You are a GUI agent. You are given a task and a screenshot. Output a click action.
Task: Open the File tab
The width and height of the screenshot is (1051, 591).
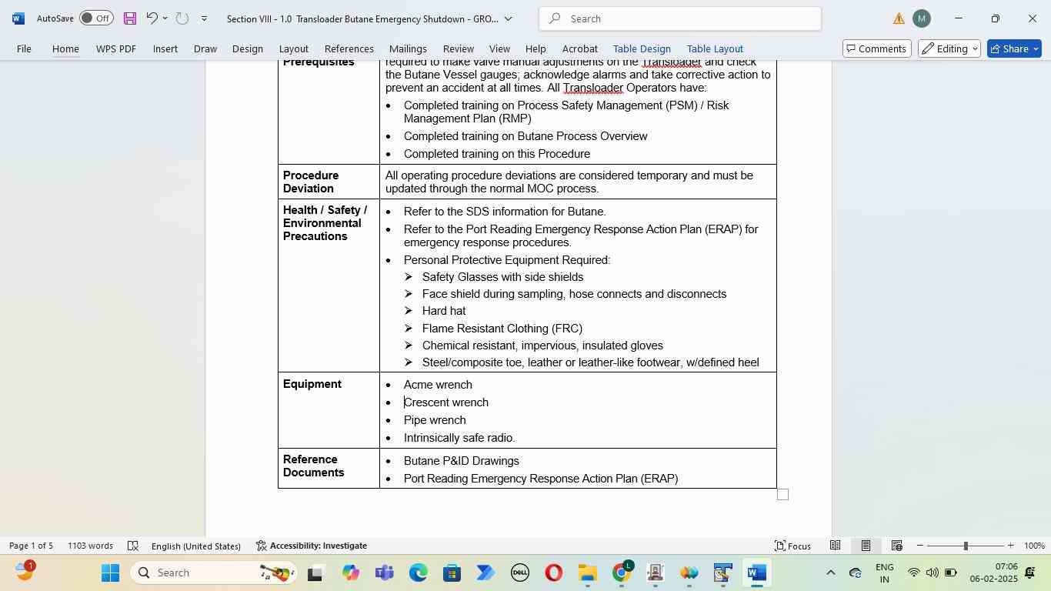[x=25, y=48]
